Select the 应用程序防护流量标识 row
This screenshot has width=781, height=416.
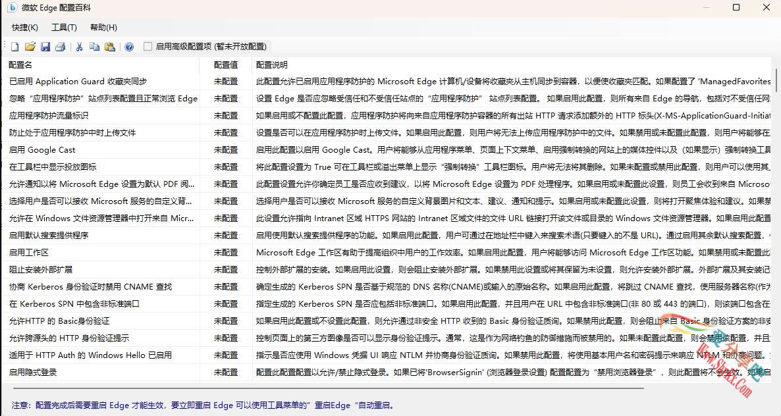pos(387,115)
